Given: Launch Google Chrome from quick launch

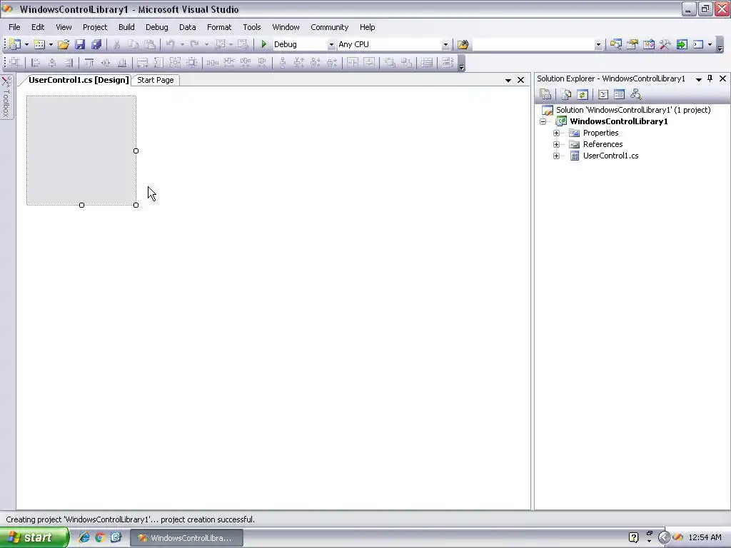Looking at the screenshot, I should (100, 537).
